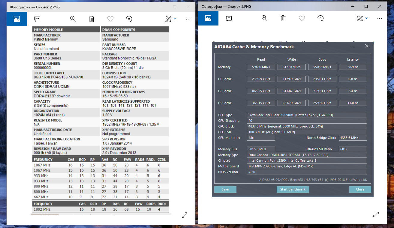394x228 pixels.
Task: Expand edit dropdown chevron in Снимок 3 window
Action: tap(366, 18)
